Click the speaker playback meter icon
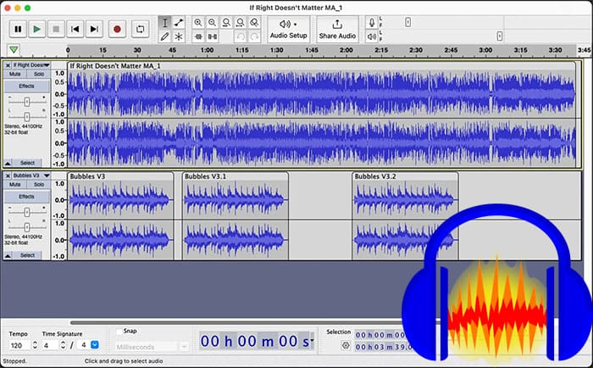 pyautogui.click(x=372, y=36)
